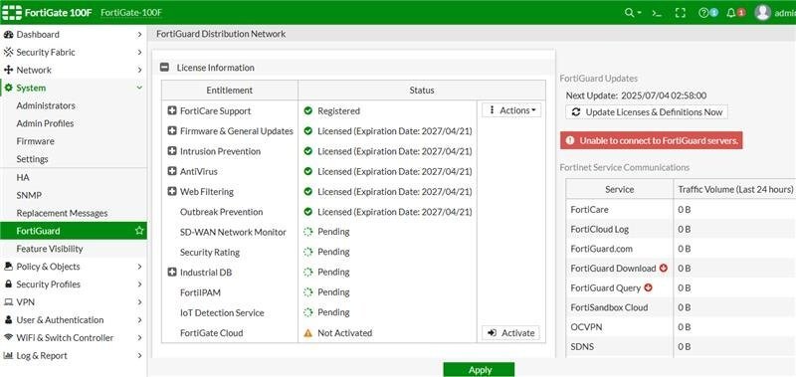Collapse the System menu chevron
The width and height of the screenshot is (796, 377).
tap(139, 88)
